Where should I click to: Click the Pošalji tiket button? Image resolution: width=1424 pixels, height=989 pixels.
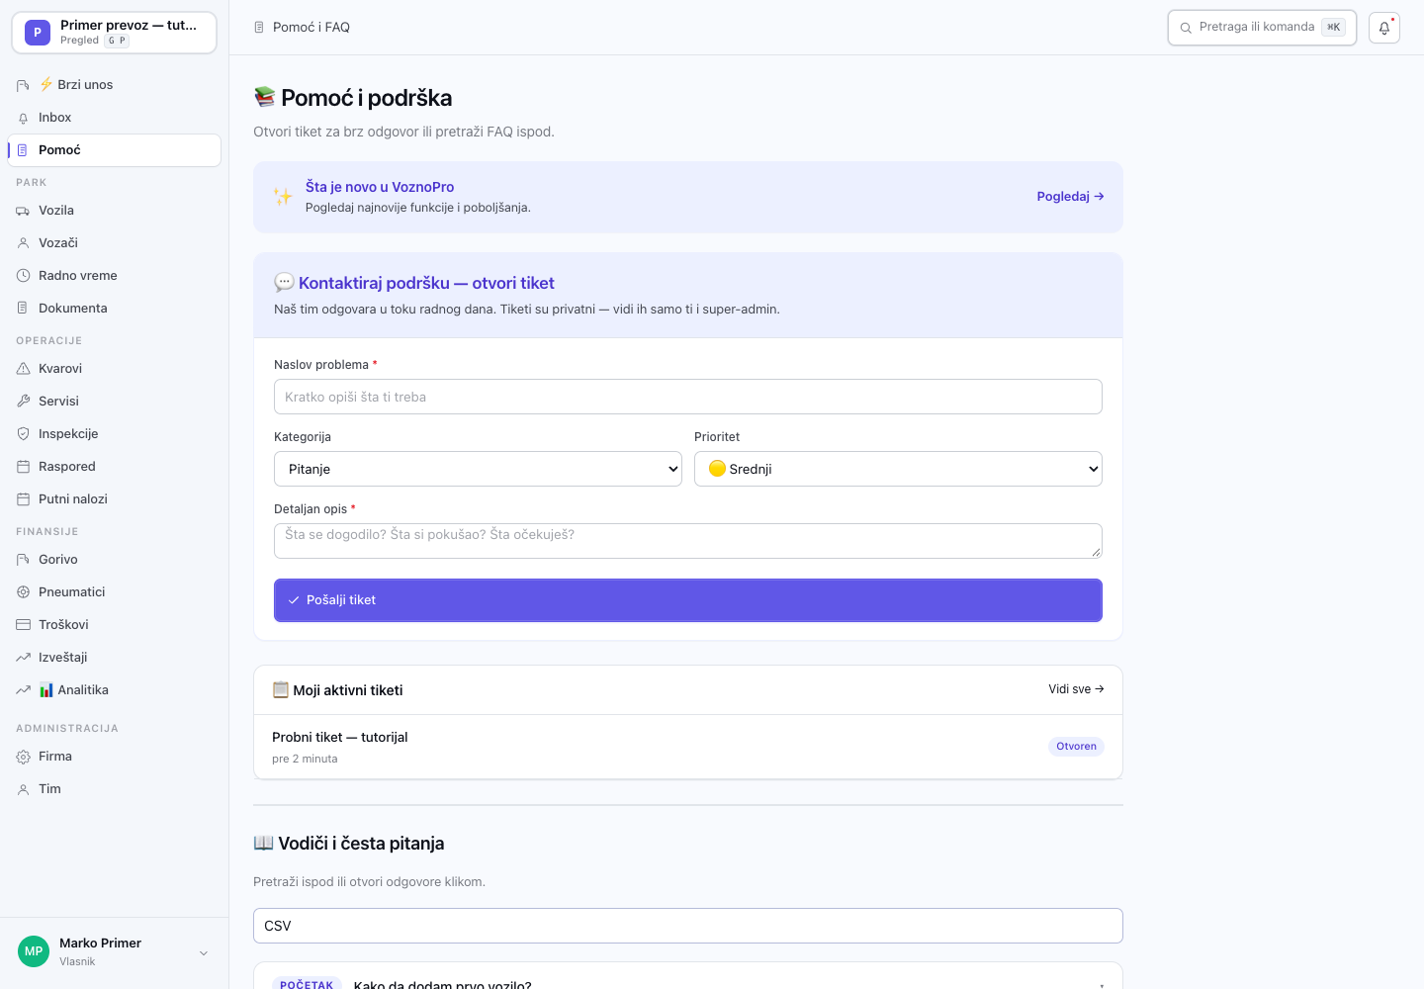pyautogui.click(x=688, y=600)
